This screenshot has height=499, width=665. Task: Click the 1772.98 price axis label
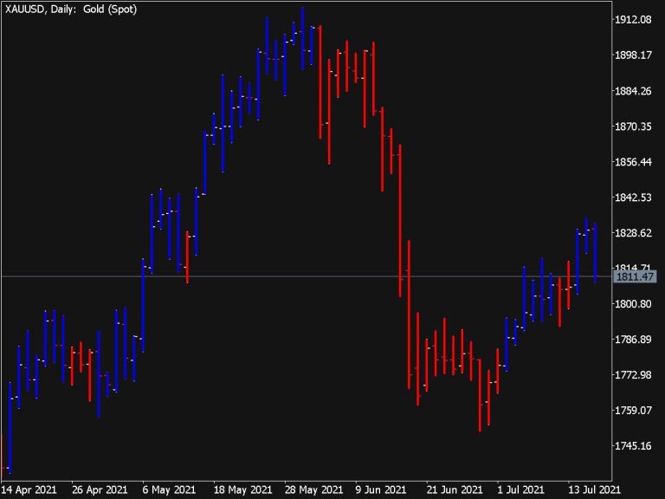click(x=633, y=375)
